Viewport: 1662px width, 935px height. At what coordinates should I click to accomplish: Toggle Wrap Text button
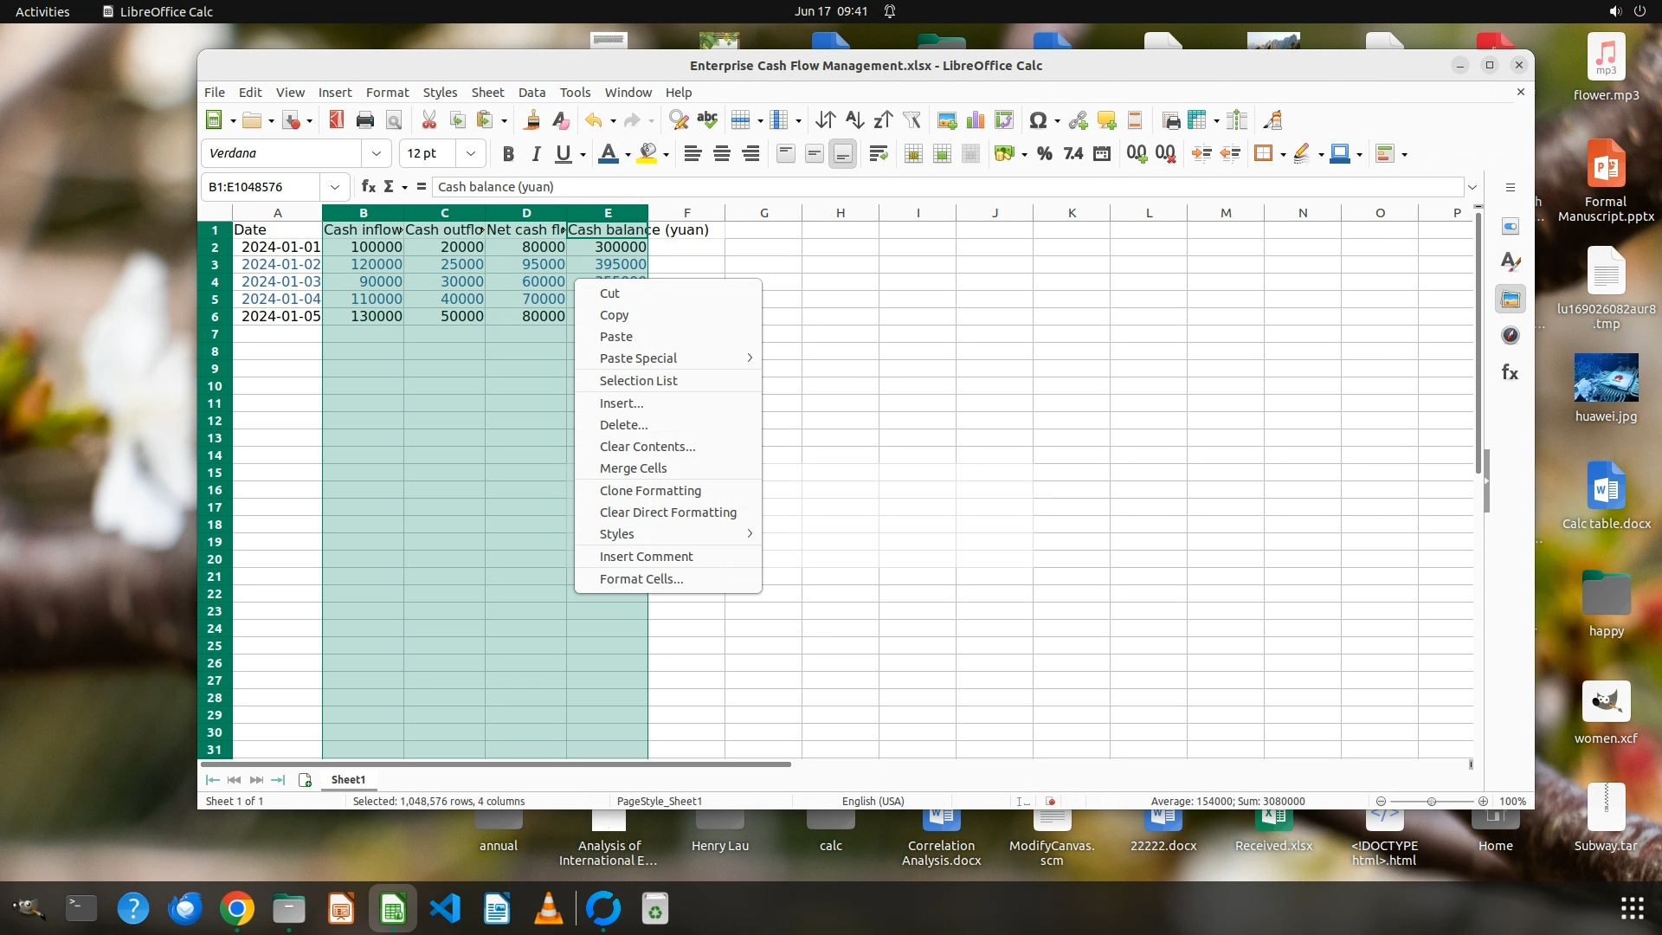[x=879, y=154]
